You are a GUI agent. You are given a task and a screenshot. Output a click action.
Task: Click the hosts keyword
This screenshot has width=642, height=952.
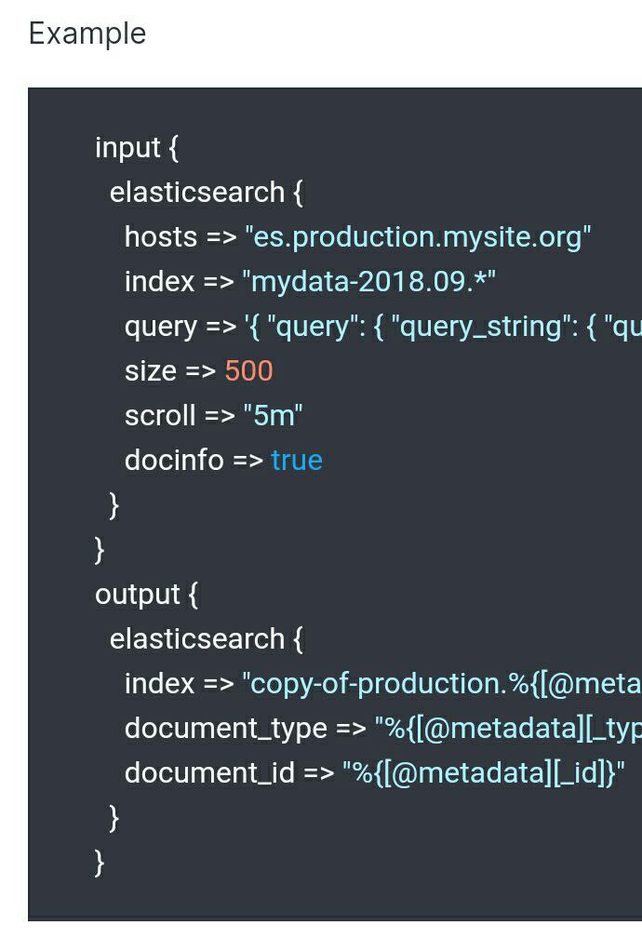161,236
